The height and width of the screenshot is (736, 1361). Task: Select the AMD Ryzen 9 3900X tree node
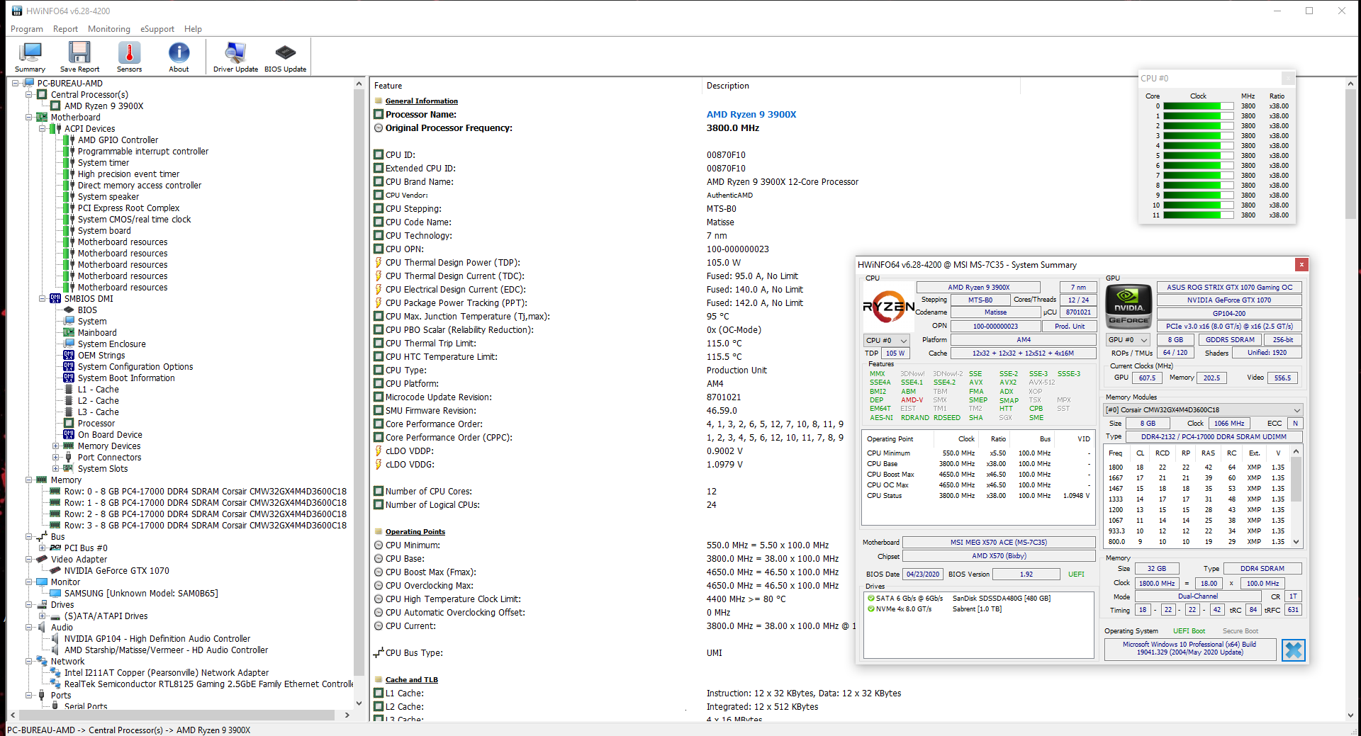[104, 106]
